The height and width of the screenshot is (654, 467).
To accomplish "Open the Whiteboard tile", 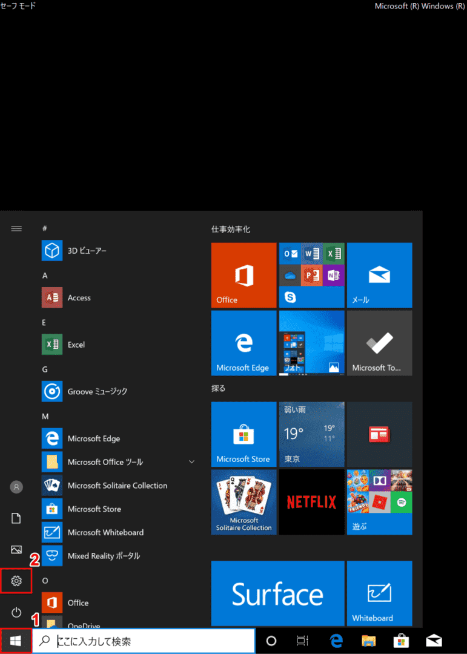I will [x=379, y=593].
